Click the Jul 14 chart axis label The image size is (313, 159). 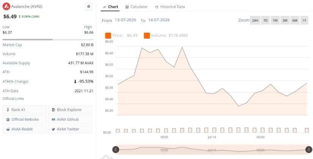pyautogui.click(x=212, y=137)
